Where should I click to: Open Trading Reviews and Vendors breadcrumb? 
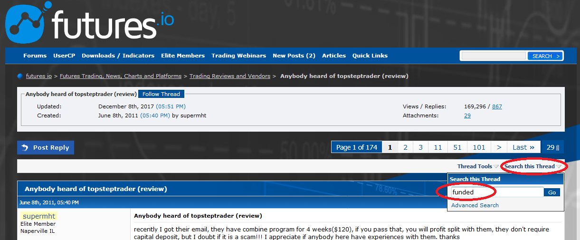[x=230, y=76]
